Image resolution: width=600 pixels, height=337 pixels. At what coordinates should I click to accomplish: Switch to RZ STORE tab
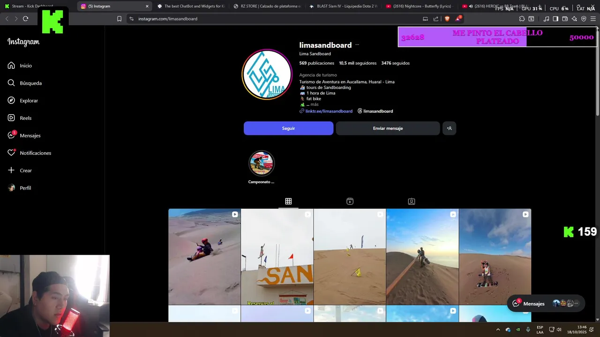tap(267, 6)
